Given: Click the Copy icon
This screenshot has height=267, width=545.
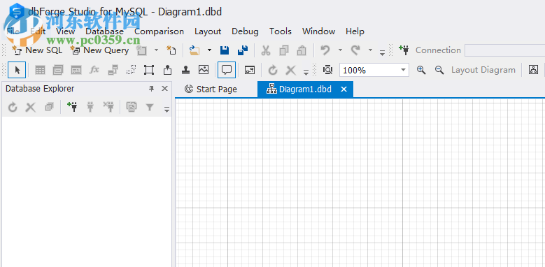Looking at the screenshot, I should (284, 50).
